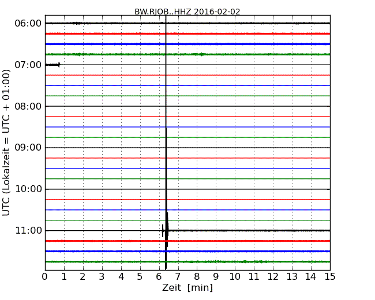
Task: Click x-axis tick label 12
Action: (x=273, y=277)
